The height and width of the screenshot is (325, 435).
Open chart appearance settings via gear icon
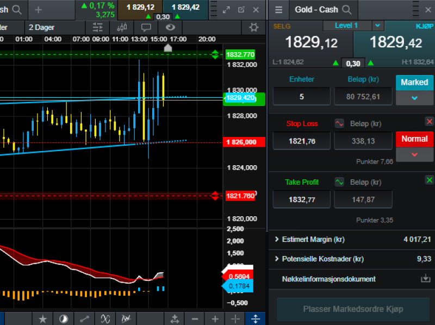pyautogui.click(x=253, y=27)
